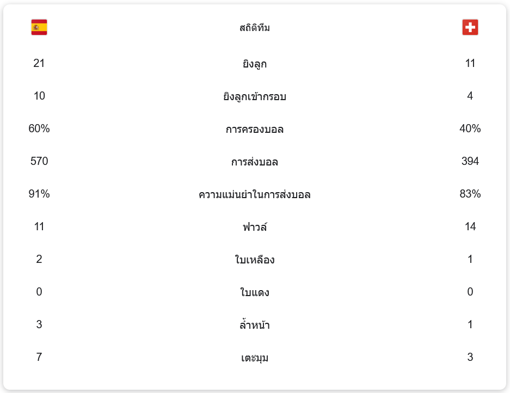Click Spain's 21 shots value
This screenshot has width=510, height=393.
[39, 64]
